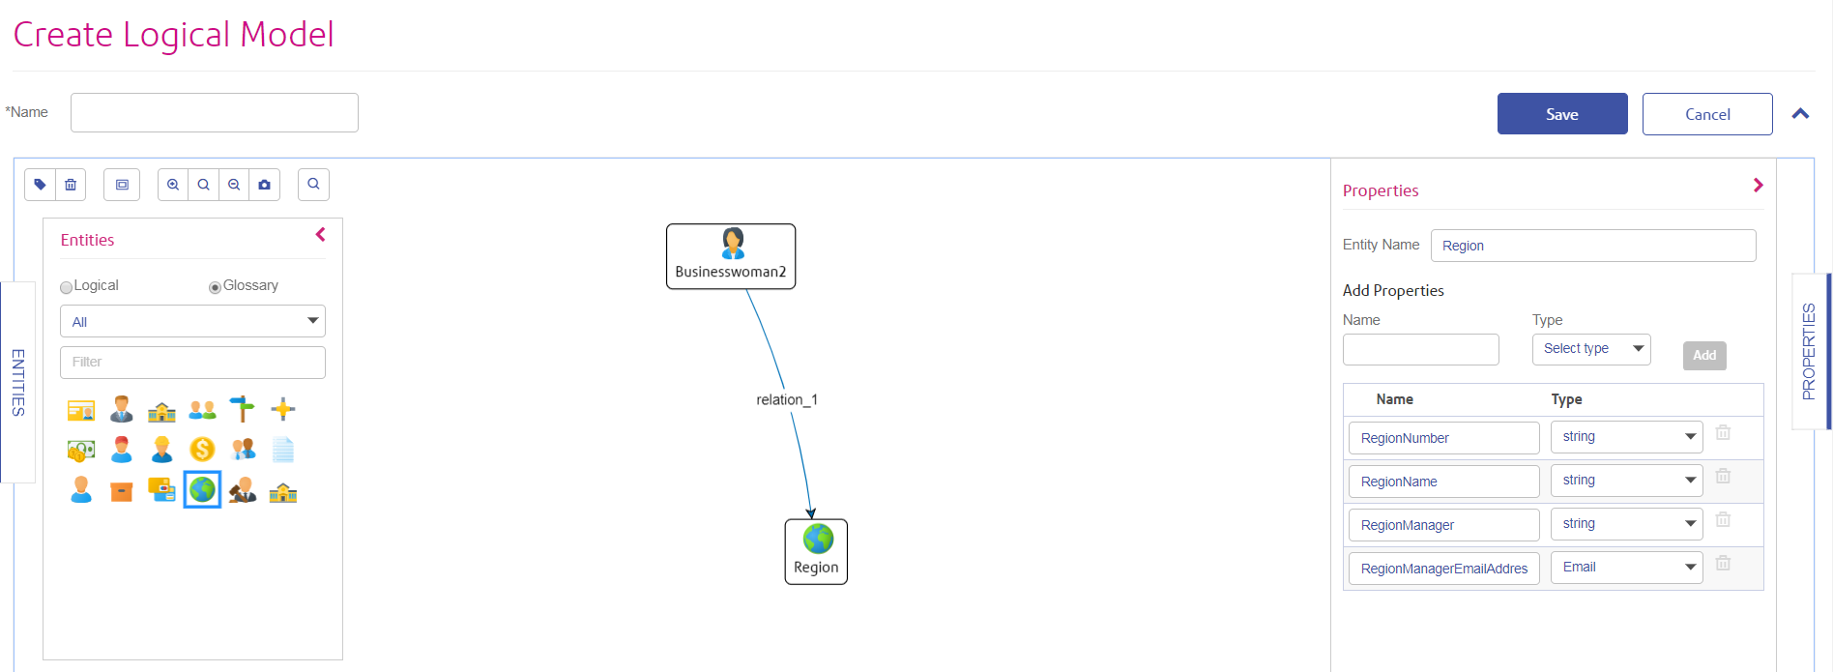Open the Select type dropdown

pyautogui.click(x=1591, y=349)
